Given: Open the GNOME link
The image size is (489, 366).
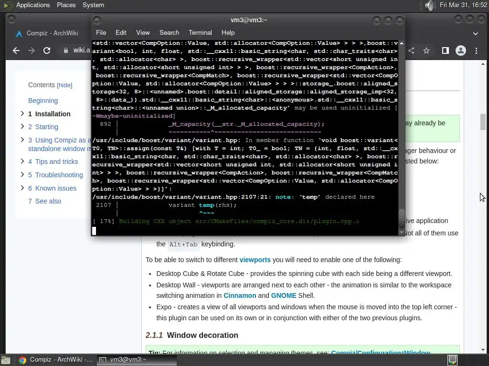Looking at the screenshot, I should 284,295.
